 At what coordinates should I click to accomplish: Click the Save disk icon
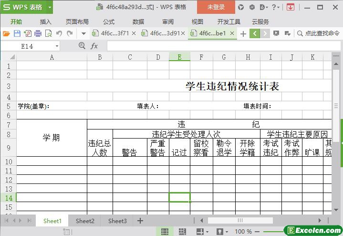coord(17,33)
